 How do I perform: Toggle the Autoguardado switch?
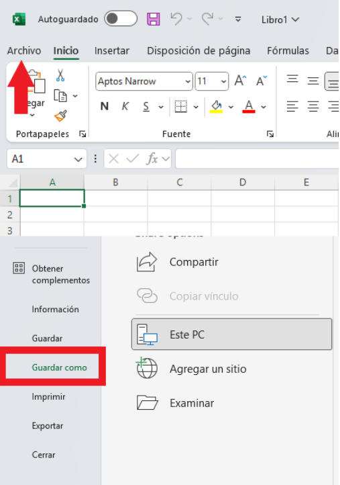[121, 19]
